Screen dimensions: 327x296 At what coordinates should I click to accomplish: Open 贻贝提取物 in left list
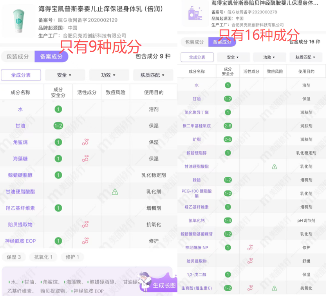click(x=20, y=225)
